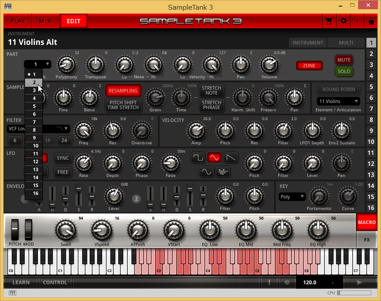The height and width of the screenshot is (301, 381).
Task: Select the sawtooth LFO waveform
Action: point(231,158)
